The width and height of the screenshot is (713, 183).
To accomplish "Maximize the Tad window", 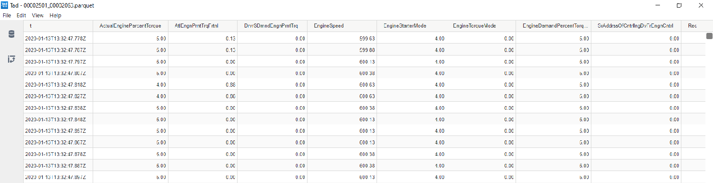I will [x=679, y=5].
